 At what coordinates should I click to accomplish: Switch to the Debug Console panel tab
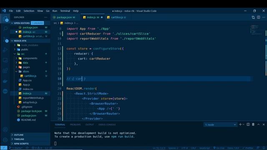tap(107, 125)
